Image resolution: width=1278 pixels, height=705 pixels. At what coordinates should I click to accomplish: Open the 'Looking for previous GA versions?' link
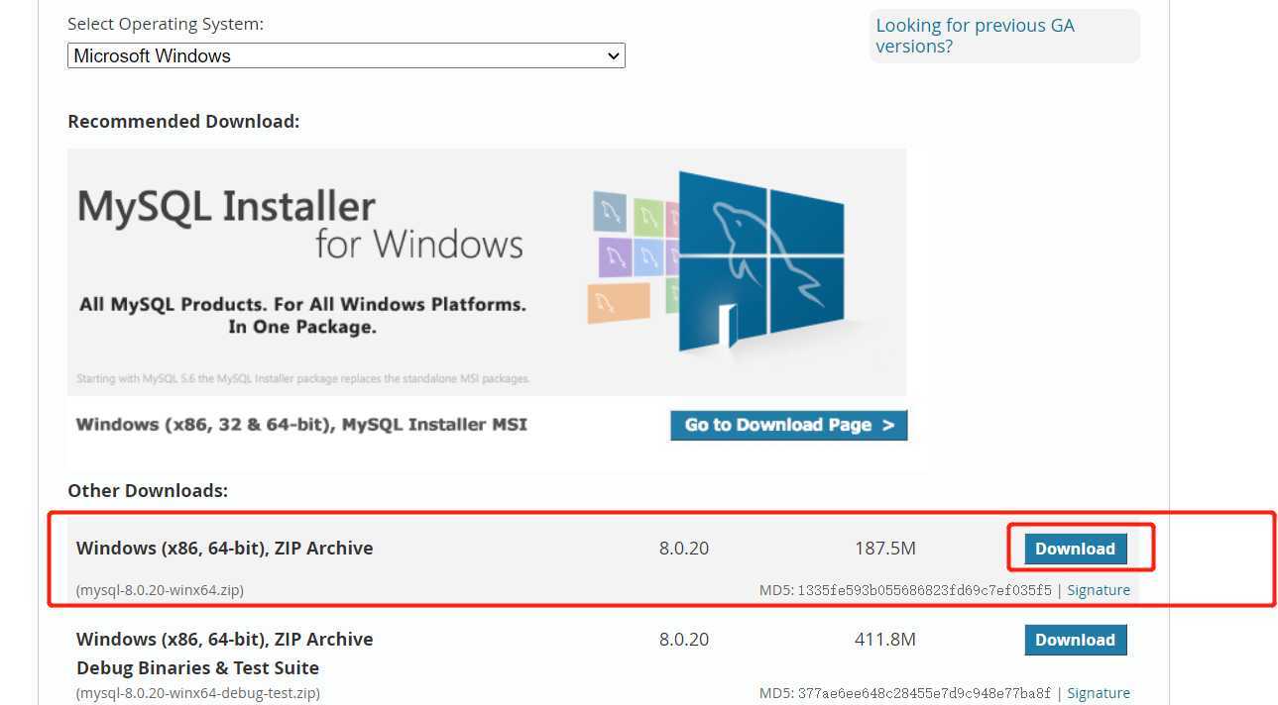pos(975,36)
